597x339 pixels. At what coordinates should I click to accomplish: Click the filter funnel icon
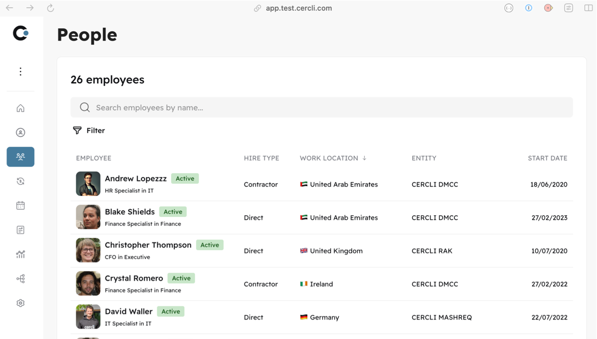coord(77,130)
